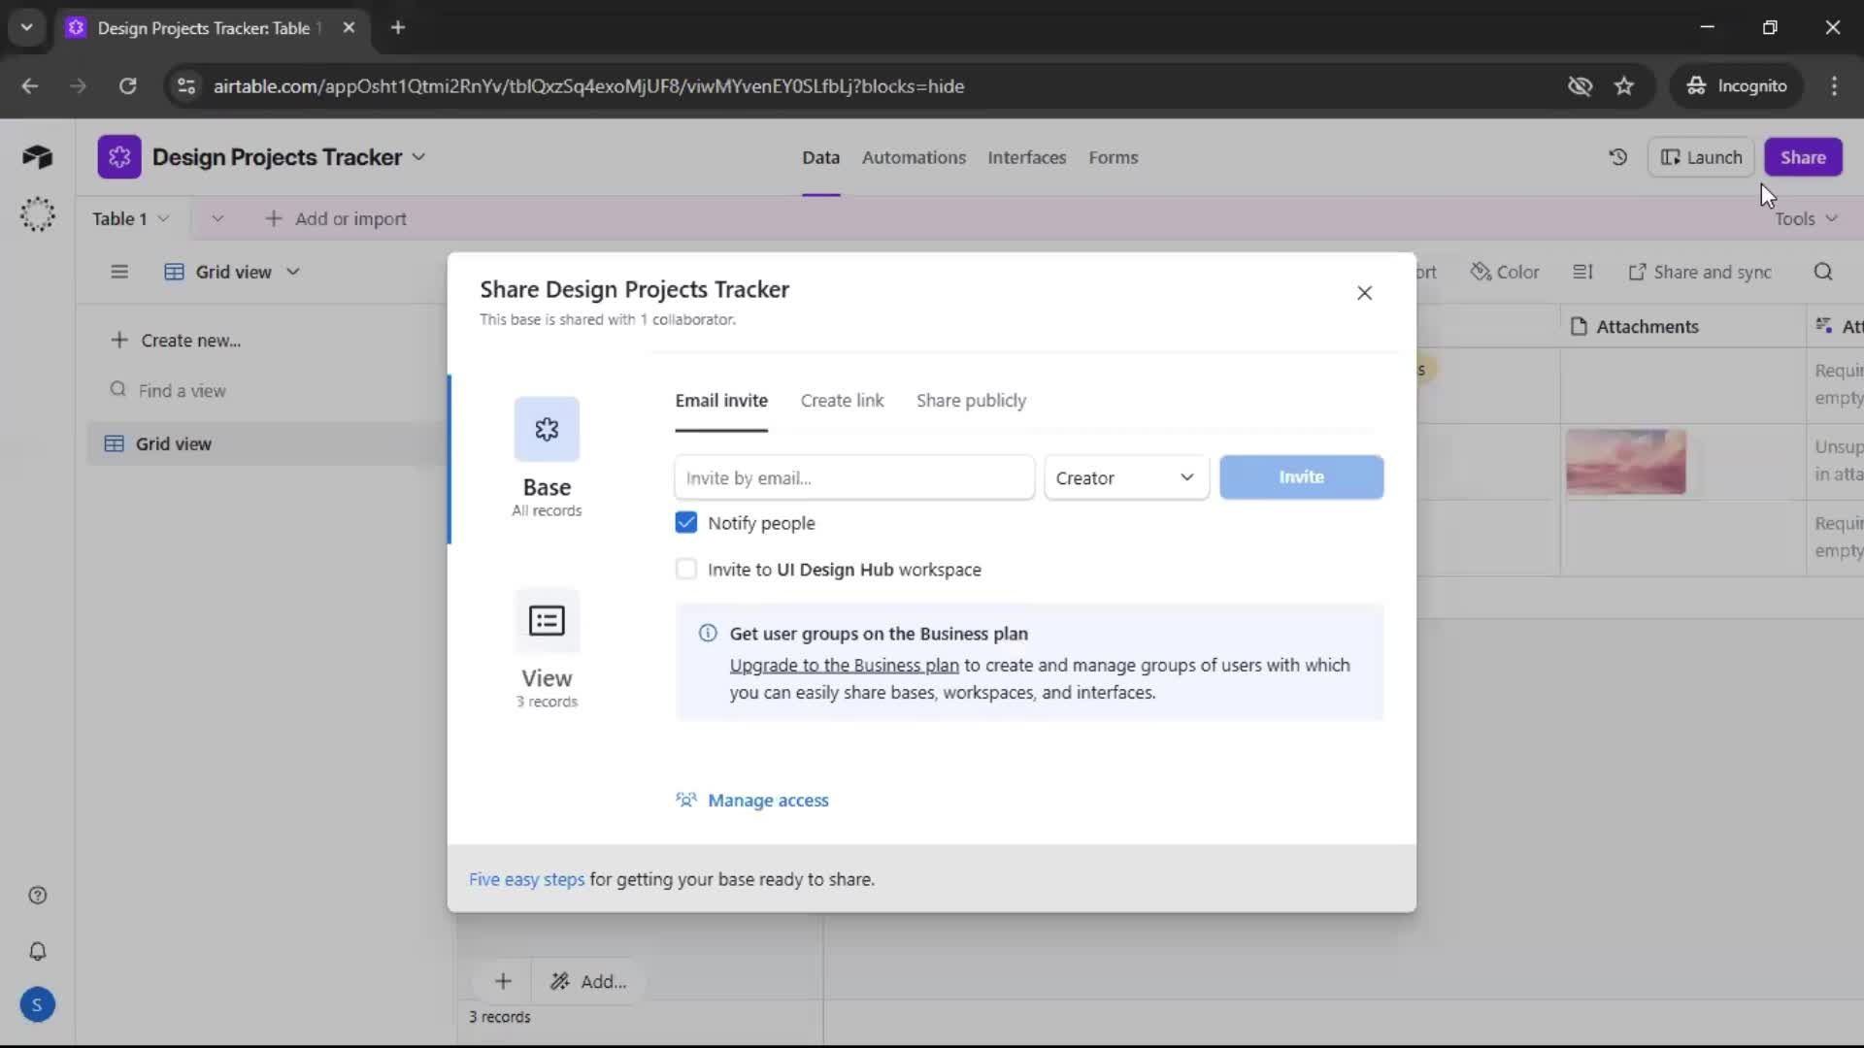Select the Base sharing scope icon

(x=547, y=429)
